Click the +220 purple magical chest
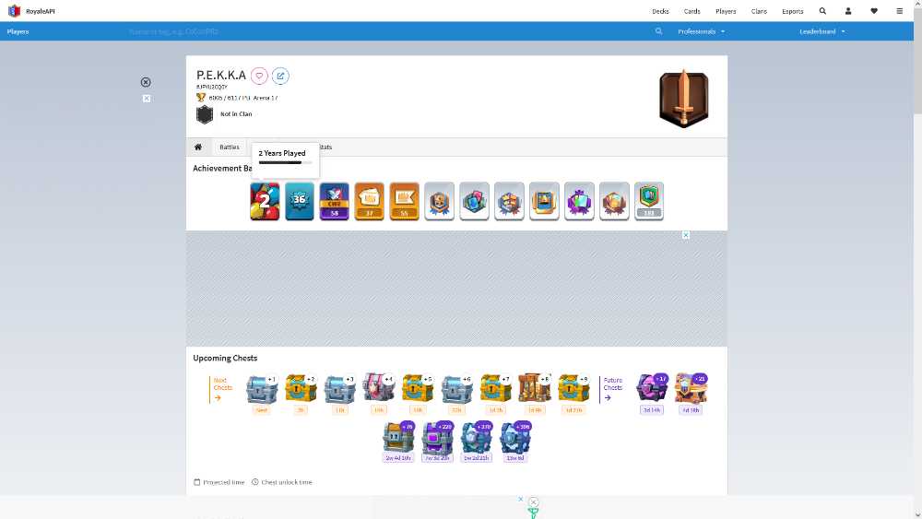Image resolution: width=922 pixels, height=519 pixels. tap(437, 437)
